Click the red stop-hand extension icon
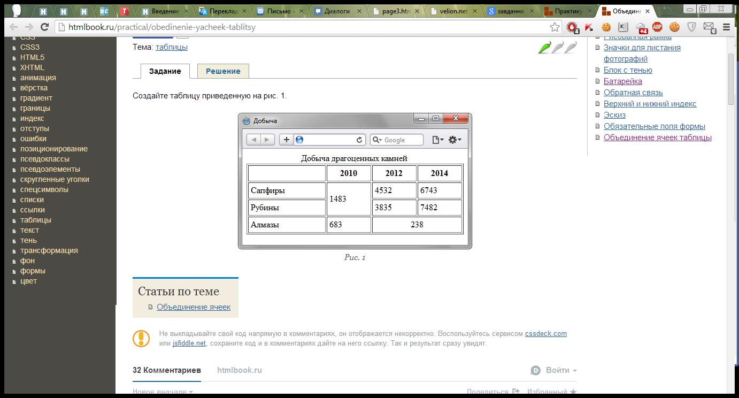This screenshot has height=398, width=739. point(572,27)
